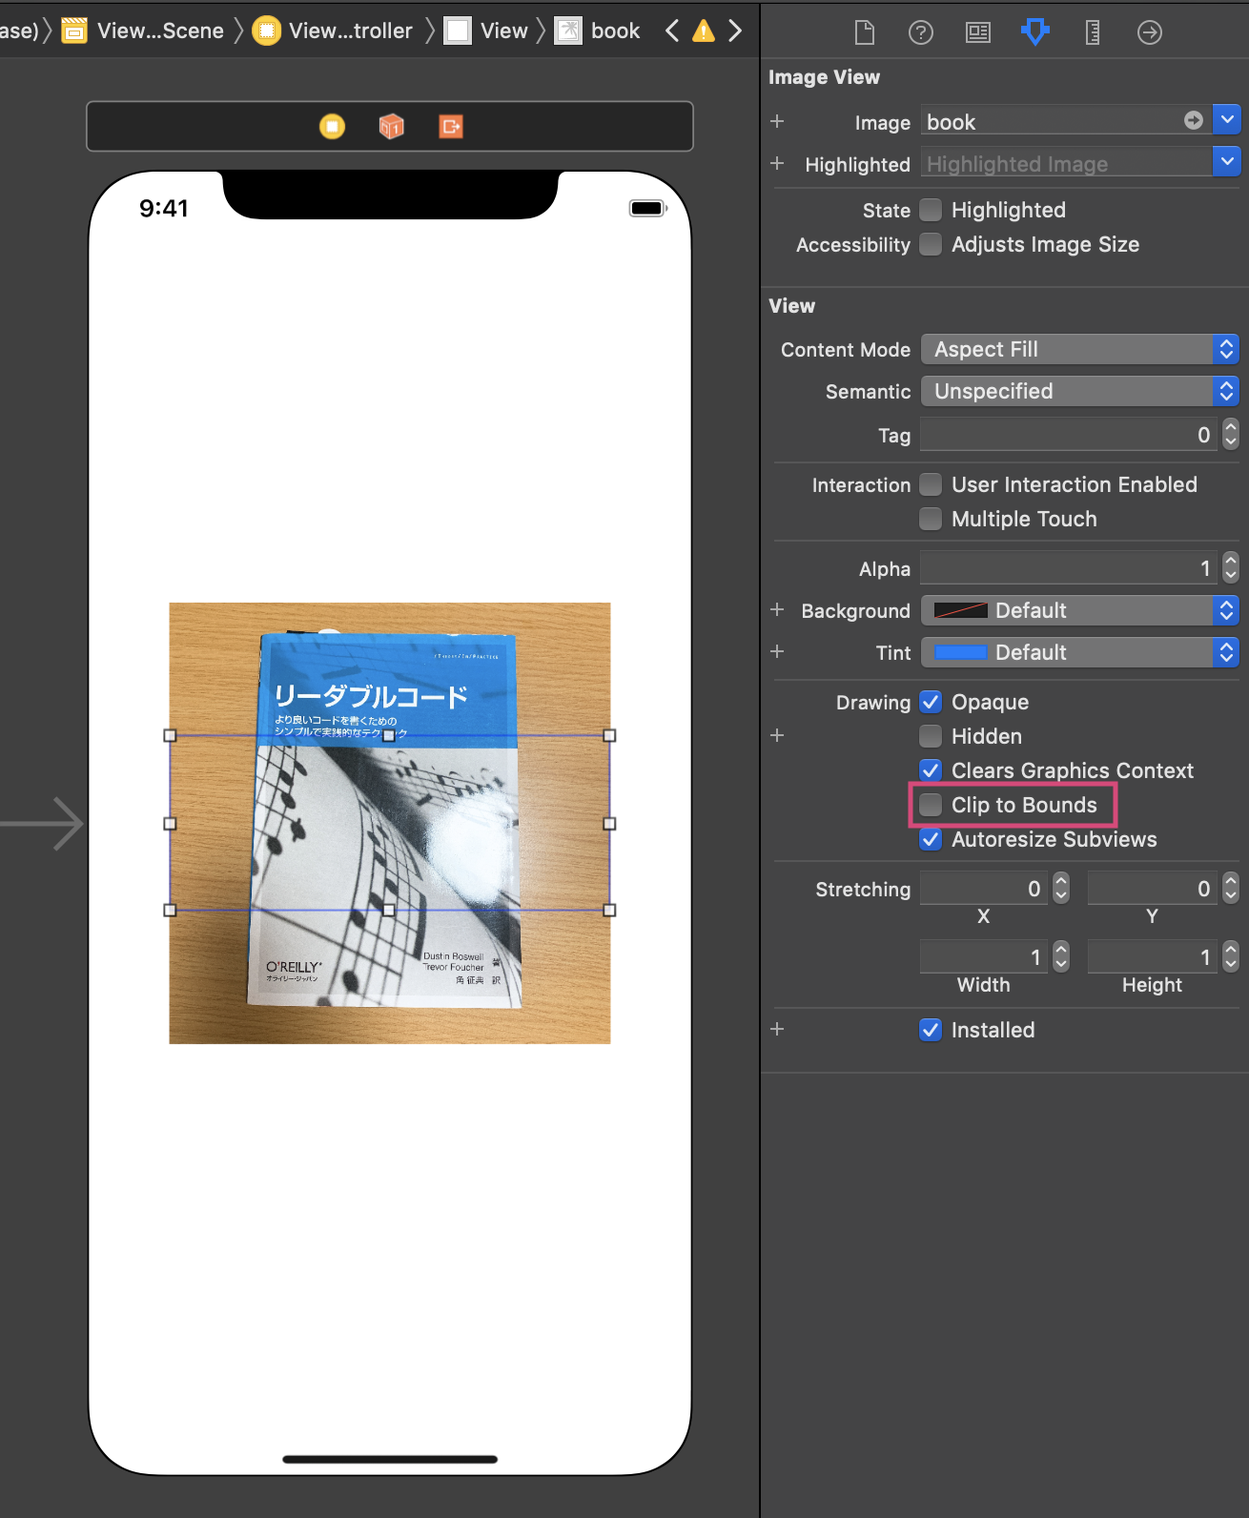Enable Clip to Bounds checkbox
The width and height of the screenshot is (1249, 1518).
click(x=931, y=805)
